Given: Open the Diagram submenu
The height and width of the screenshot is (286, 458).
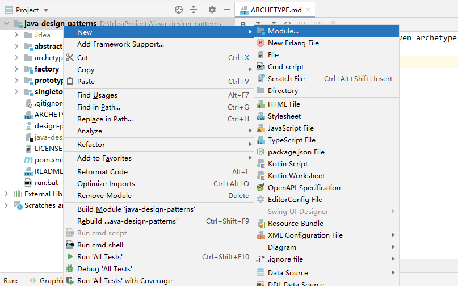Looking at the screenshot, I should tap(326, 247).
